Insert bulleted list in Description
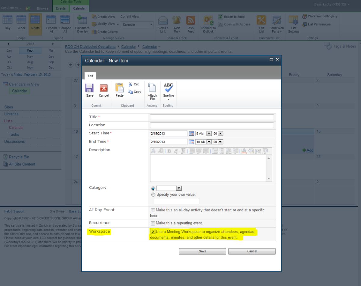Screen dimensions: 361x286 click(x=222, y=151)
